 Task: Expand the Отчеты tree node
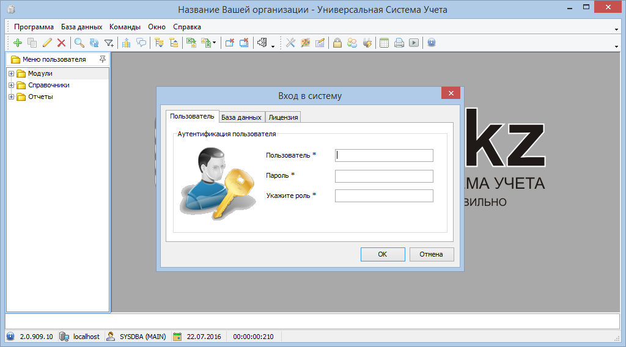pos(11,97)
